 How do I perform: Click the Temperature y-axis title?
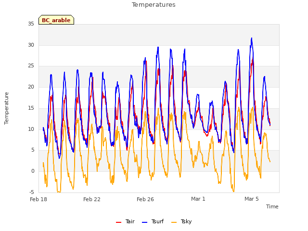[x=6, y=108]
